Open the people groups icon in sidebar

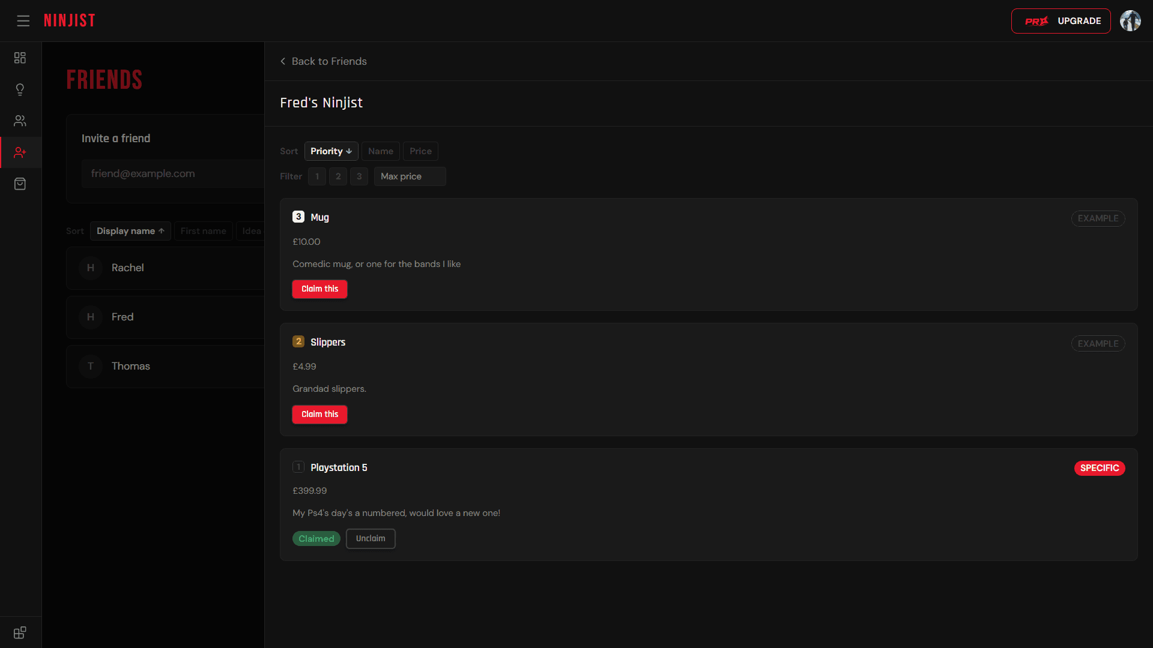tap(20, 121)
